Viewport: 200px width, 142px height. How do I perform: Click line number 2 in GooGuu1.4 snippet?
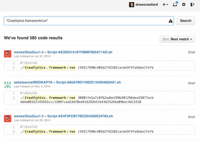pyautogui.click(x=14, y=68)
